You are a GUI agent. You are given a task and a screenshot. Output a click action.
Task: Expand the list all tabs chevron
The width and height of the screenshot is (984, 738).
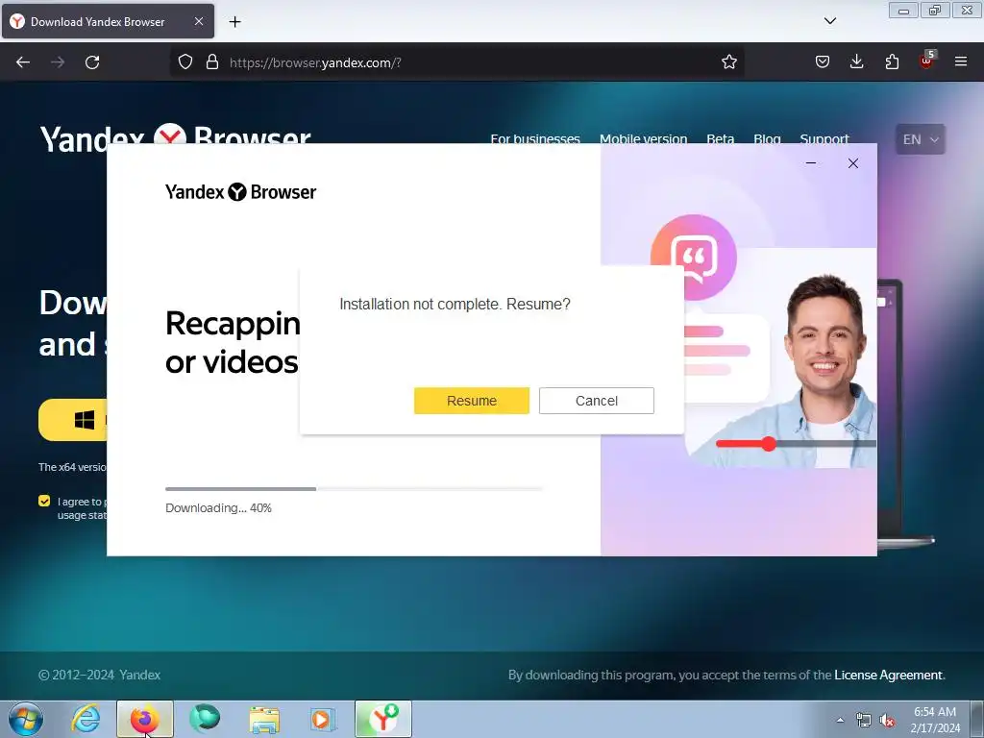coord(829,21)
